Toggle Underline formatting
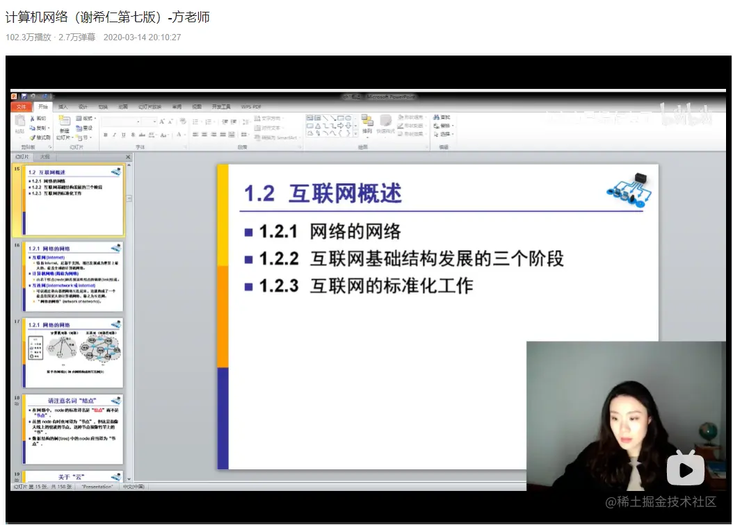Screen dimensions: 733x525 pos(123,135)
